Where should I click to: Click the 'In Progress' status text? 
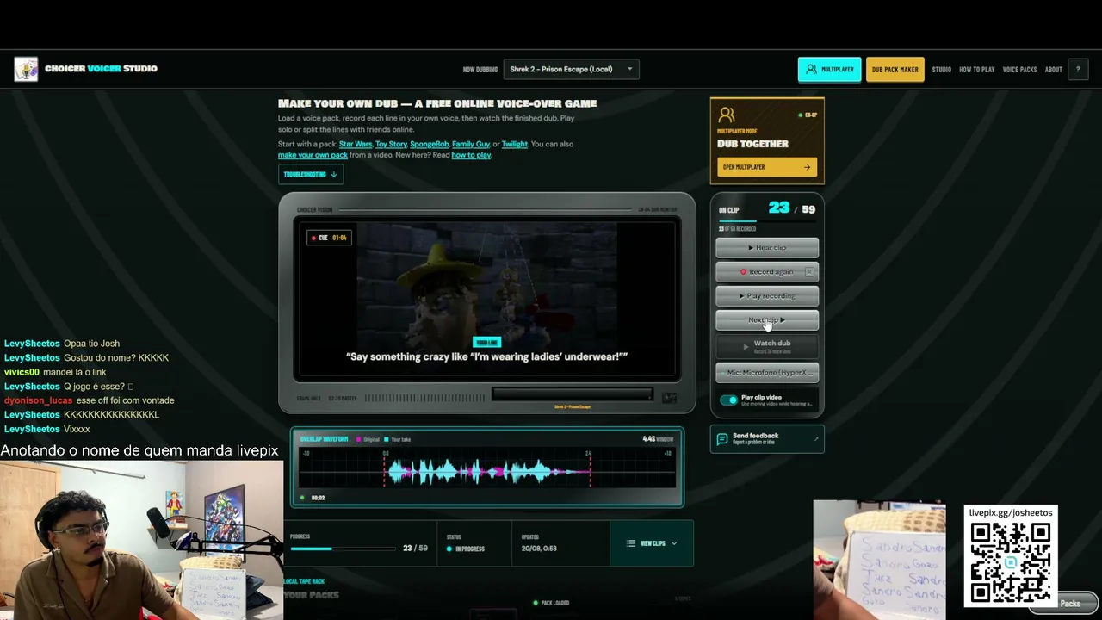[470, 549]
